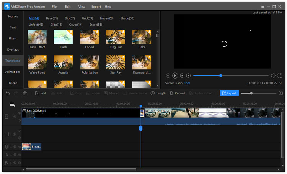This screenshot has width=287, height=174.
Task: Mute the music track speaker
Action: pyautogui.click(x=19, y=163)
